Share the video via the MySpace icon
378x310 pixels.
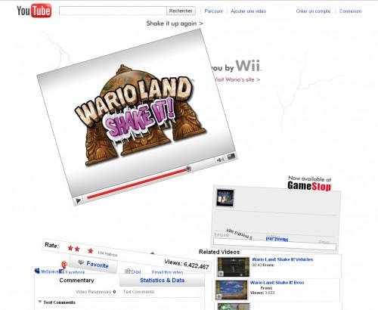click(37, 271)
